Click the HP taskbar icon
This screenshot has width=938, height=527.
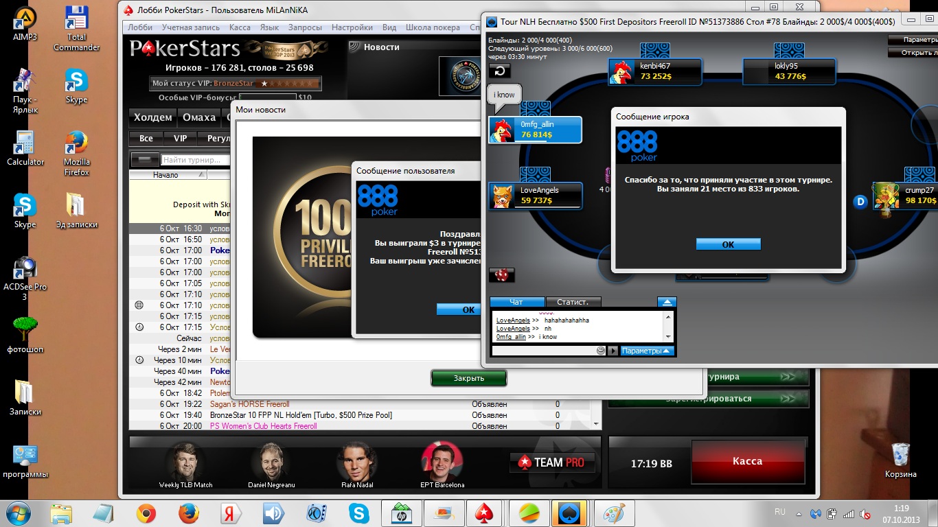click(400, 513)
